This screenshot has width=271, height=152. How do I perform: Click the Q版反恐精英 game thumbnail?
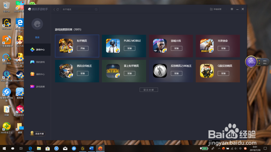click(207, 71)
